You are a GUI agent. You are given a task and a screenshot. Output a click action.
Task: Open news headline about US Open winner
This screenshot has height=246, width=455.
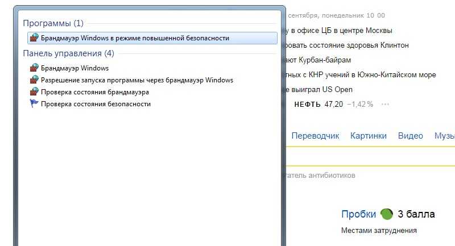point(319,90)
